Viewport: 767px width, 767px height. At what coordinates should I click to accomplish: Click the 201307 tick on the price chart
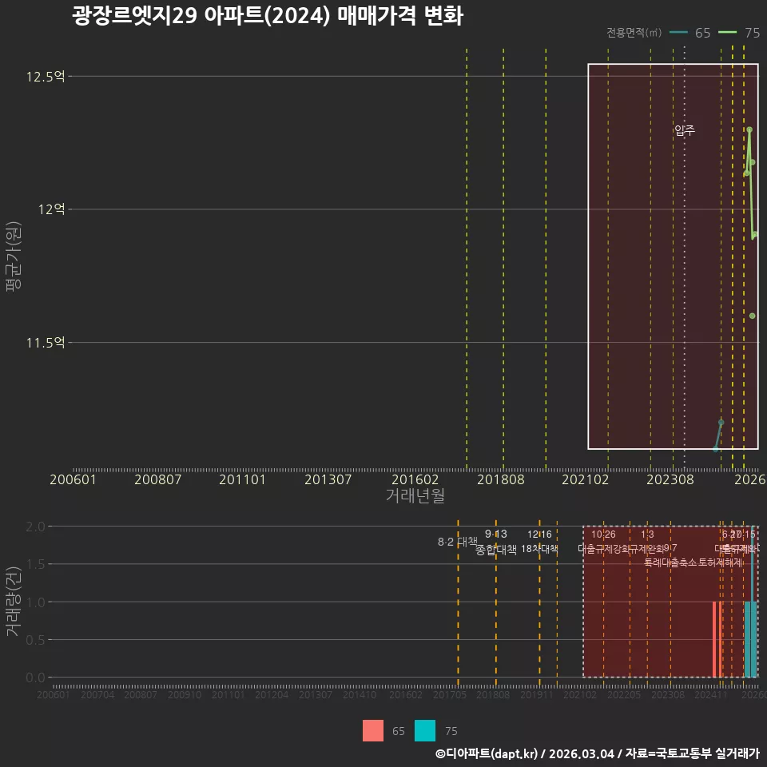click(328, 479)
